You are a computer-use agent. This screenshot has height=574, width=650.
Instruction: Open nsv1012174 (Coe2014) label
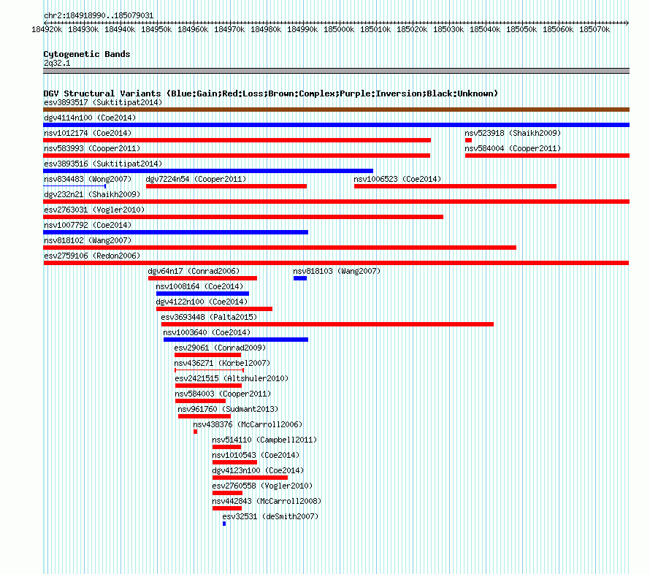coord(88,133)
